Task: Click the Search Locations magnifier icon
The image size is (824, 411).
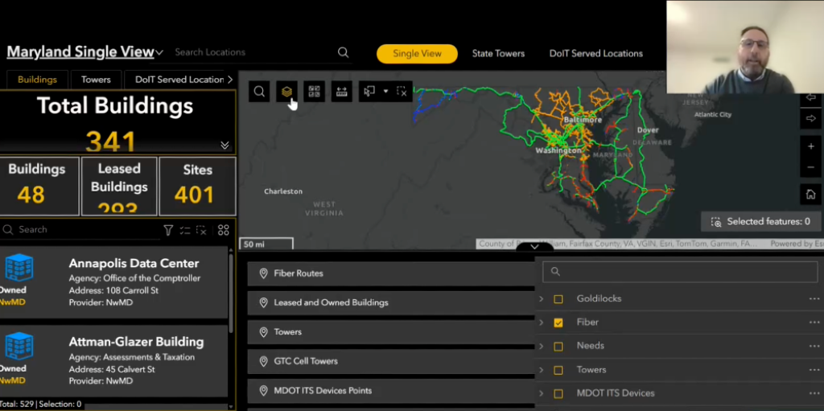Action: (x=343, y=52)
